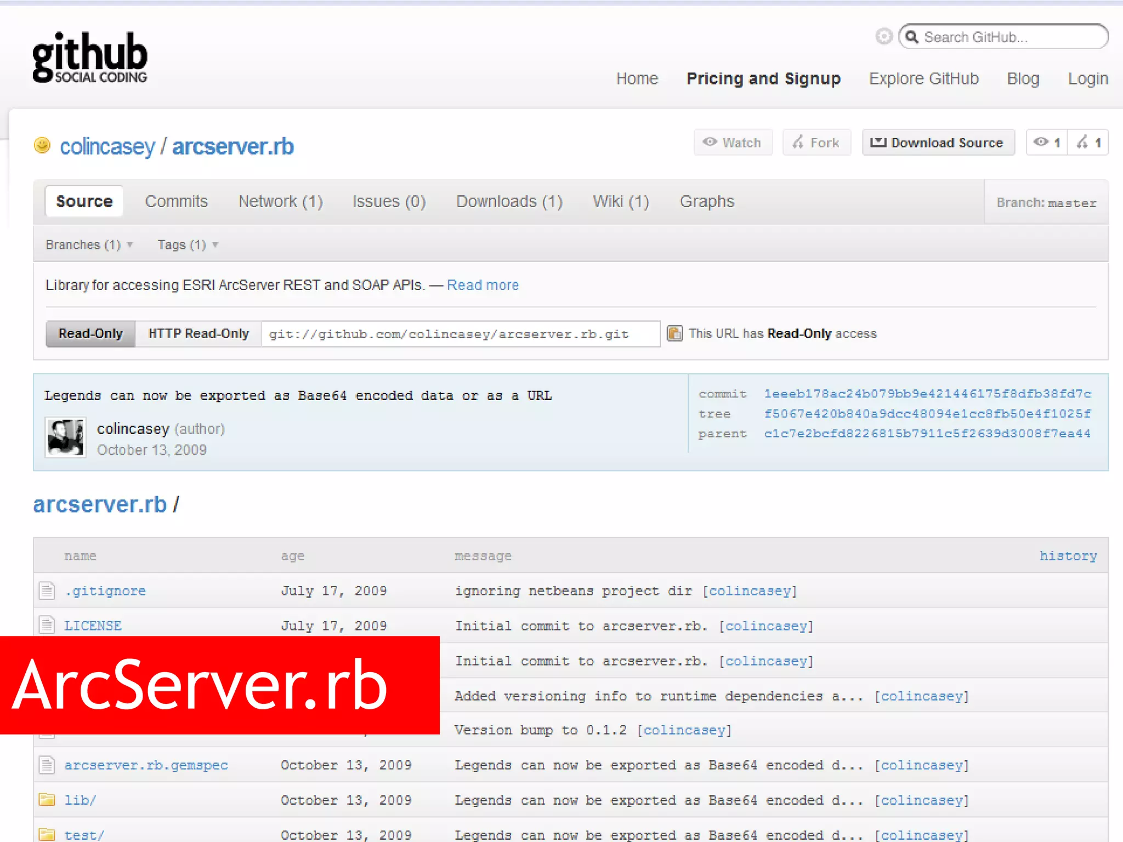Click colincasey link on Version bump row
The width and height of the screenshot is (1123, 842).
tap(684, 730)
